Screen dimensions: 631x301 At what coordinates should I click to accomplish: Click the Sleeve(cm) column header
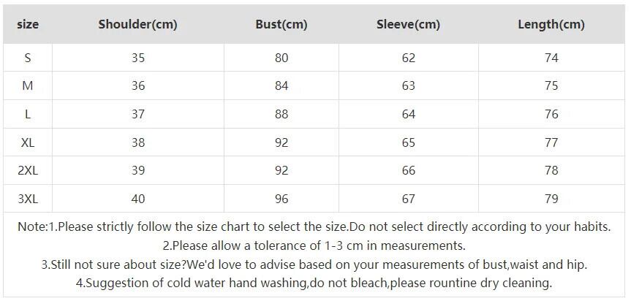tap(408, 24)
